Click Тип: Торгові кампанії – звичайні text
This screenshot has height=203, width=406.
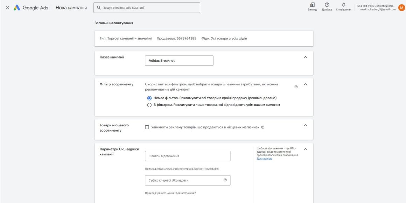(x=126, y=38)
